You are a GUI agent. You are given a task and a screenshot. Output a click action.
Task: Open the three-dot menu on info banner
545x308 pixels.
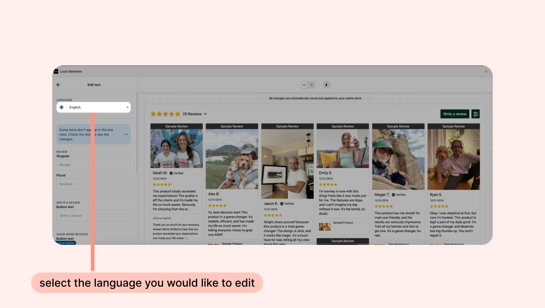click(x=126, y=134)
